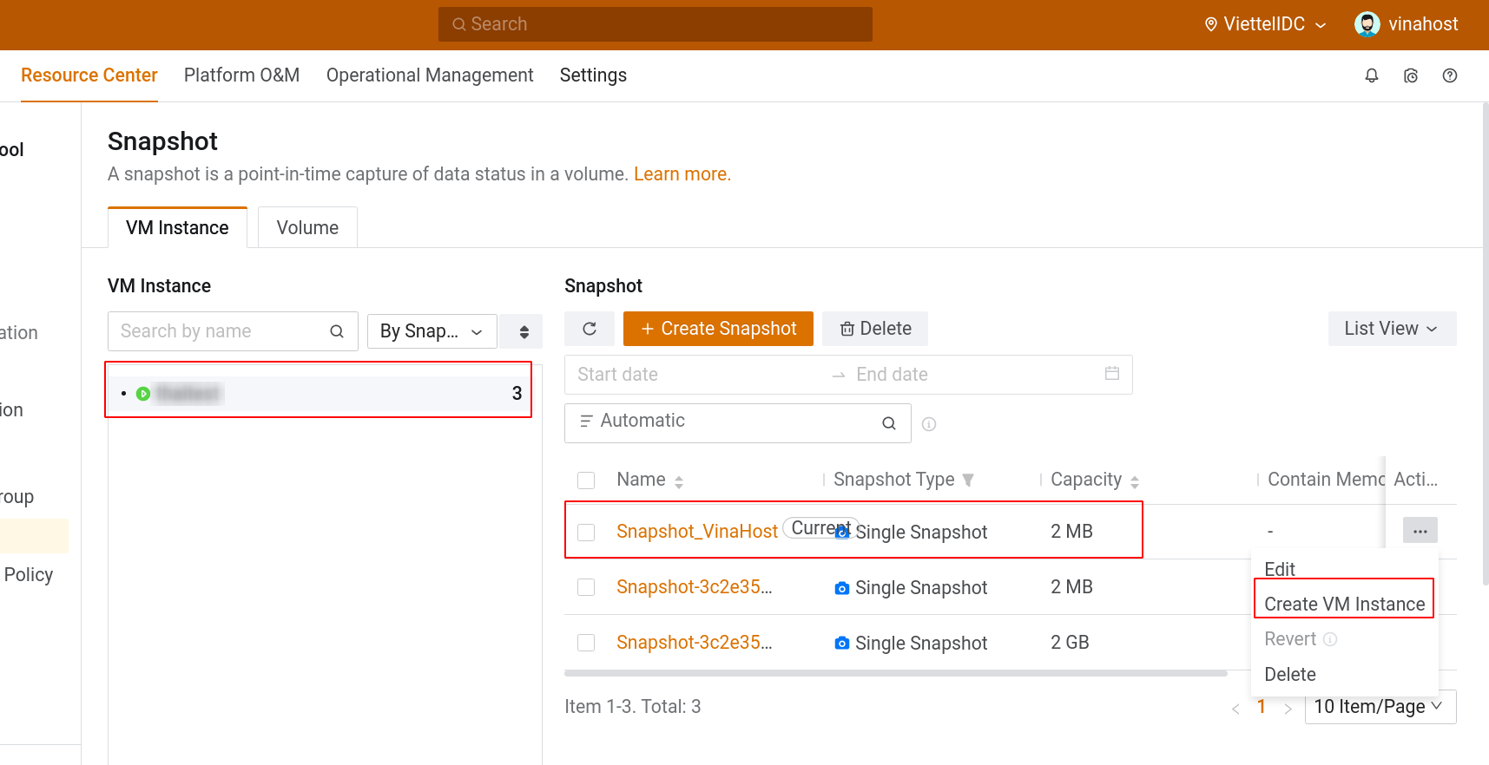Click the Create Snapshot button
This screenshot has width=1489, height=765.
click(718, 329)
